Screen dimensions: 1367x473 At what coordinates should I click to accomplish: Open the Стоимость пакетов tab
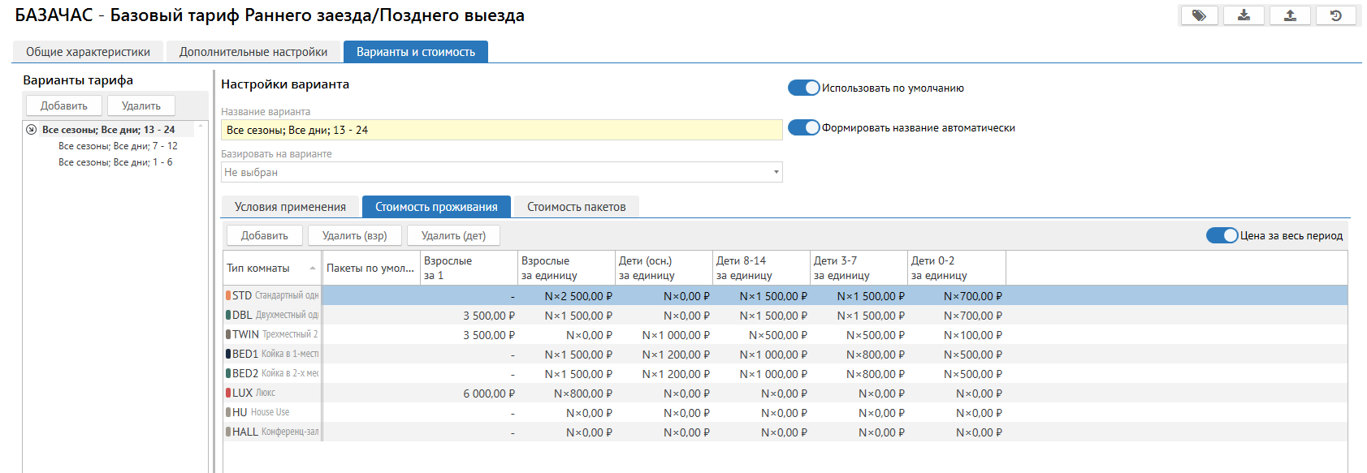[x=576, y=207]
